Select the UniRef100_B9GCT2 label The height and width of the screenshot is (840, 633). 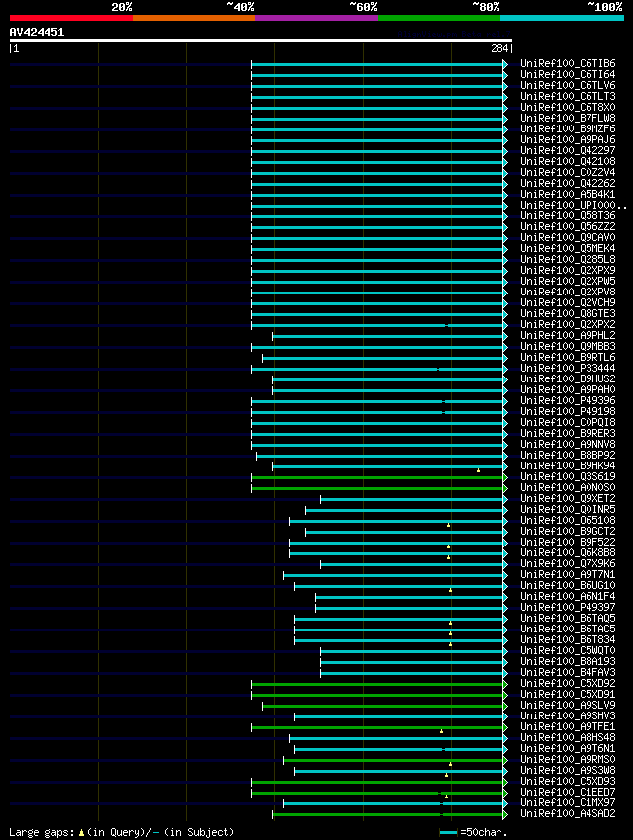tap(568, 531)
